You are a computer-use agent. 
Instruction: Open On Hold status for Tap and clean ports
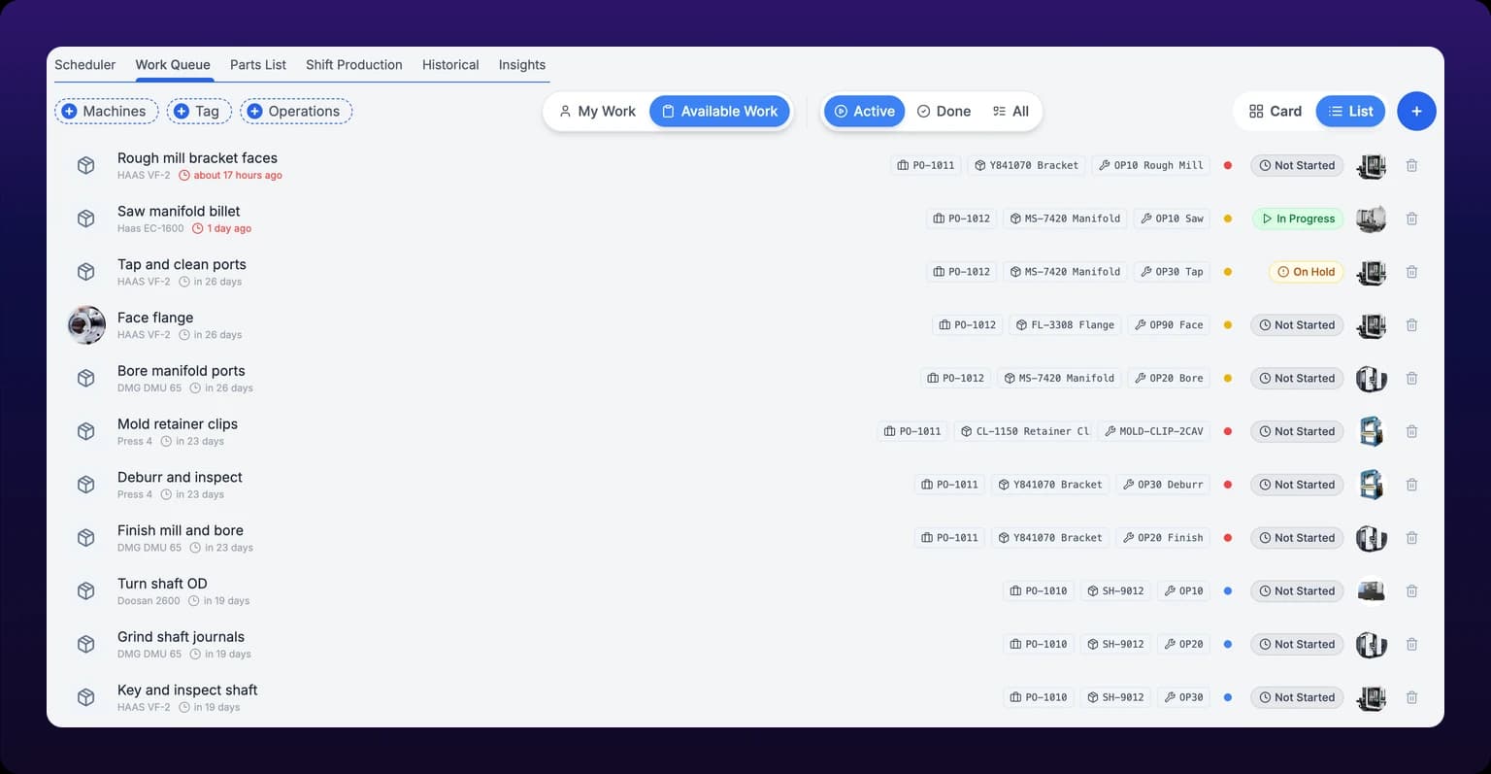(x=1306, y=272)
